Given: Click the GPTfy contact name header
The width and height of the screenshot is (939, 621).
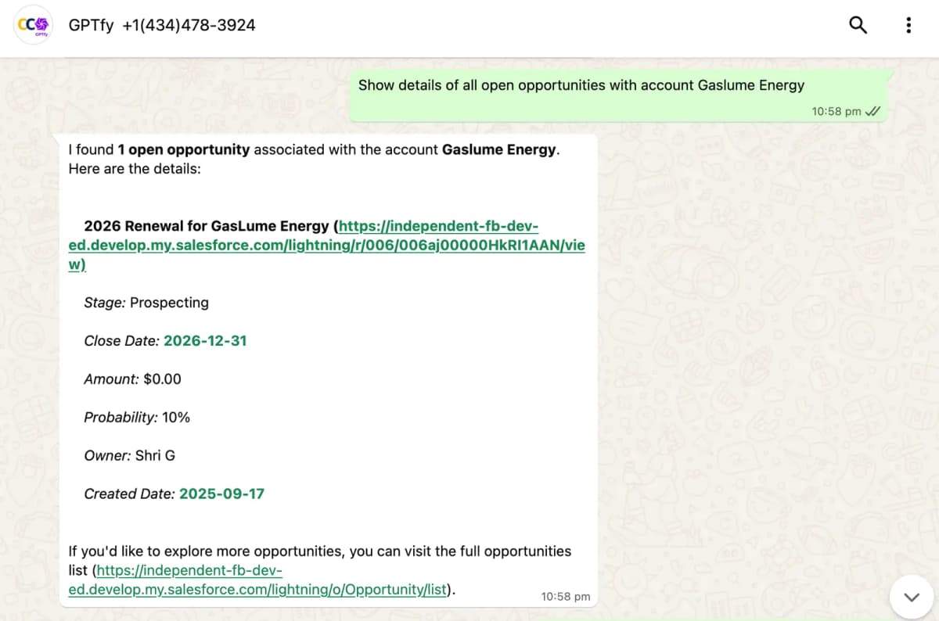Looking at the screenshot, I should [162, 25].
